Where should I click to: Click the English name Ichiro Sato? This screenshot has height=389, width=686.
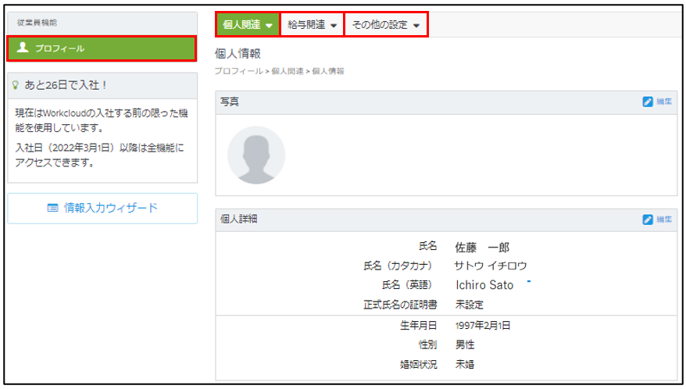coord(484,285)
